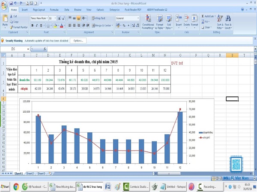Toggle Bold formatting
This screenshot has height=192, width=257.
pyautogui.click(x=33, y=26)
